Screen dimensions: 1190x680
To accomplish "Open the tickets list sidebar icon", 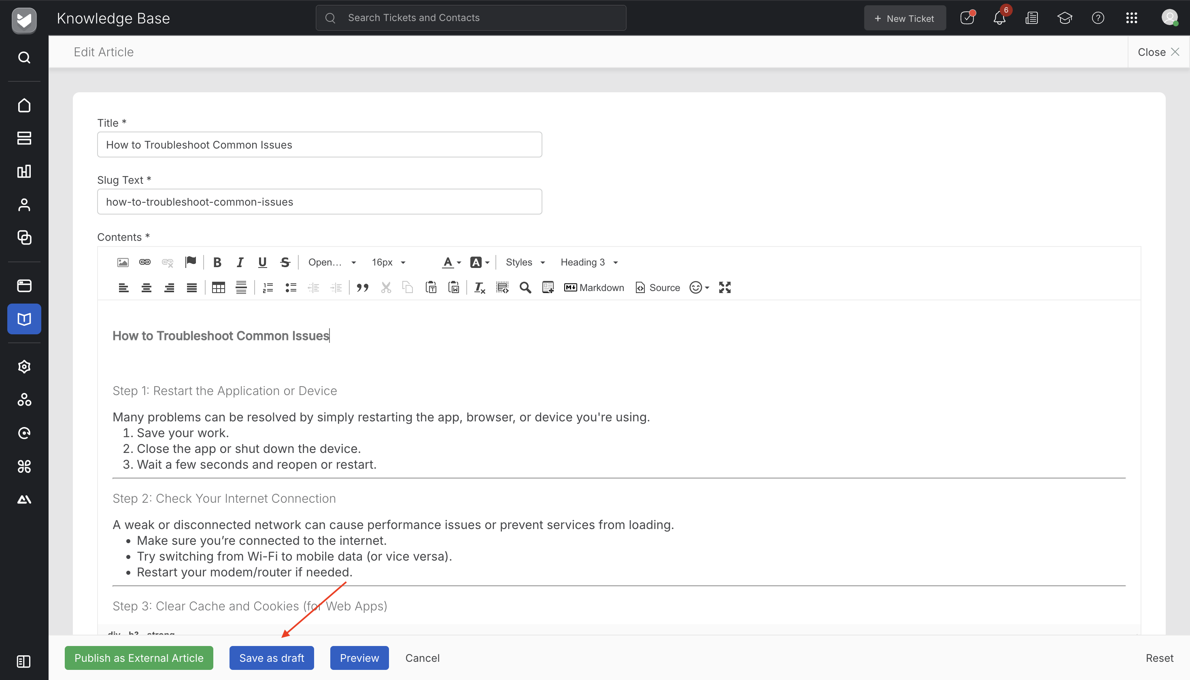I will (24, 138).
